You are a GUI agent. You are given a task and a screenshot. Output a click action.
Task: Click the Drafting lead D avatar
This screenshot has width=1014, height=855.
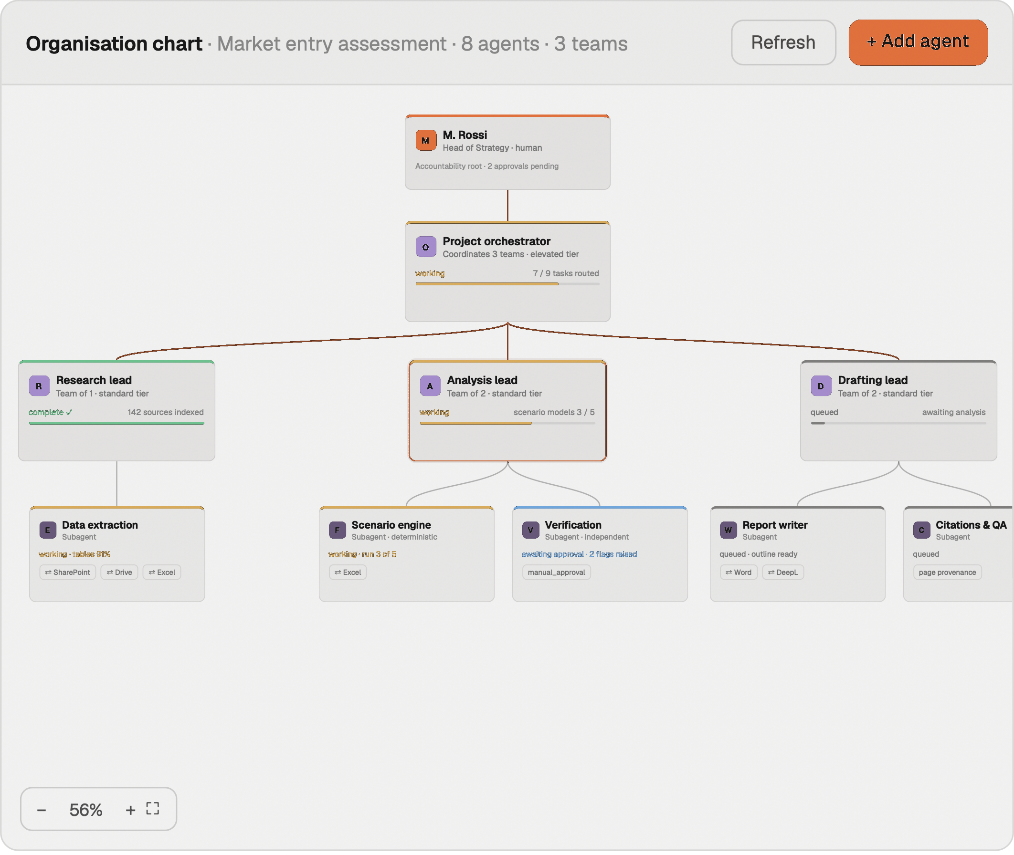pos(821,386)
